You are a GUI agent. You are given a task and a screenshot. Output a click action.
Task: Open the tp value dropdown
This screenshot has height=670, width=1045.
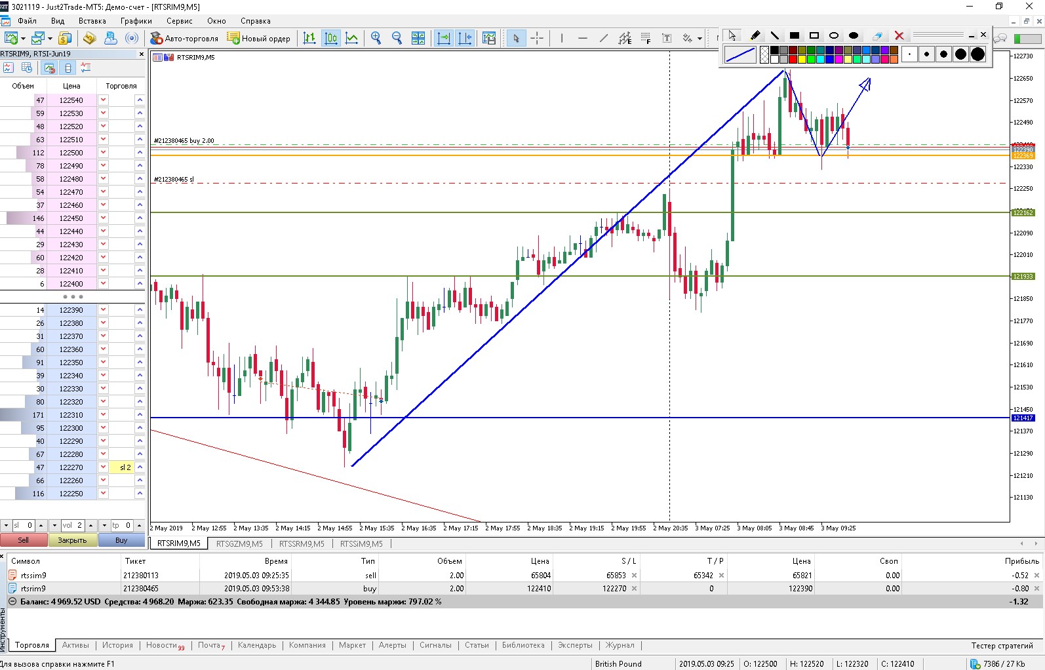(x=103, y=526)
